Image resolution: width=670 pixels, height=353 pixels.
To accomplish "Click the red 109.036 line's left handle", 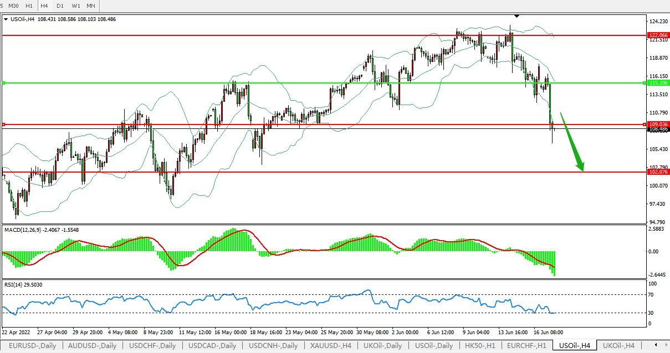I will pyautogui.click(x=3, y=124).
